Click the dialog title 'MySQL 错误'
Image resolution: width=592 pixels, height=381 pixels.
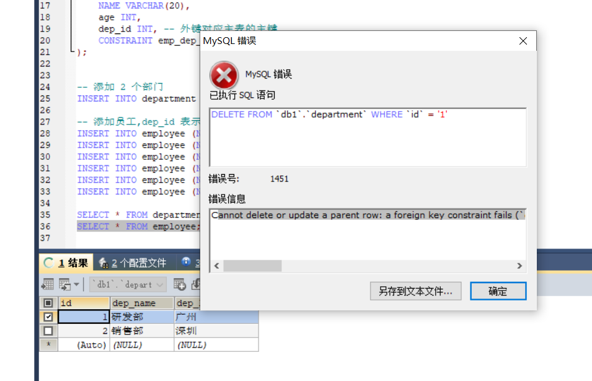click(229, 41)
